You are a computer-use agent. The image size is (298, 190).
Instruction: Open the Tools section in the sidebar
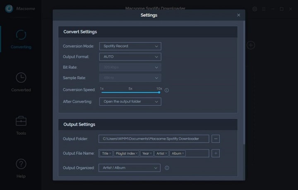click(x=21, y=125)
